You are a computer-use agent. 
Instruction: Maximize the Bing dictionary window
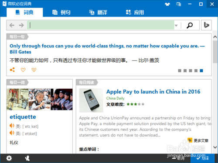click(201, 4)
